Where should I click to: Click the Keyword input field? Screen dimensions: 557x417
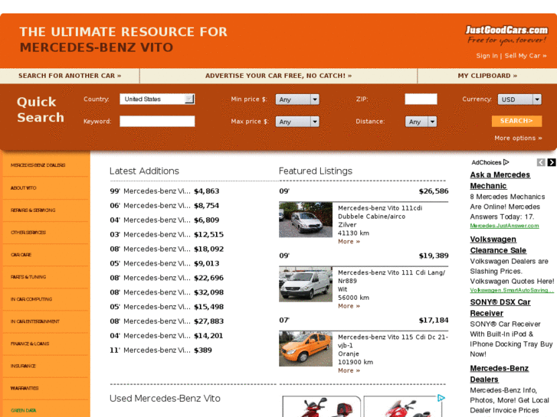(157, 122)
